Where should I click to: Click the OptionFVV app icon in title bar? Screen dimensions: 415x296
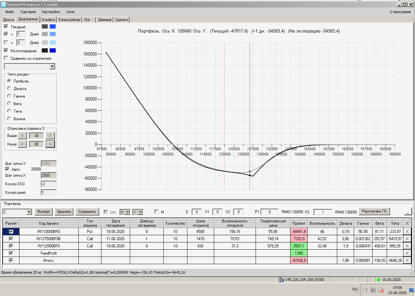click(4, 5)
